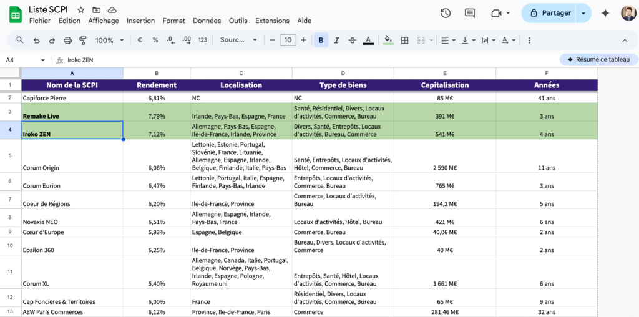Decrease font size with minus
Image resolution: width=639 pixels, height=317 pixels.
coord(272,40)
